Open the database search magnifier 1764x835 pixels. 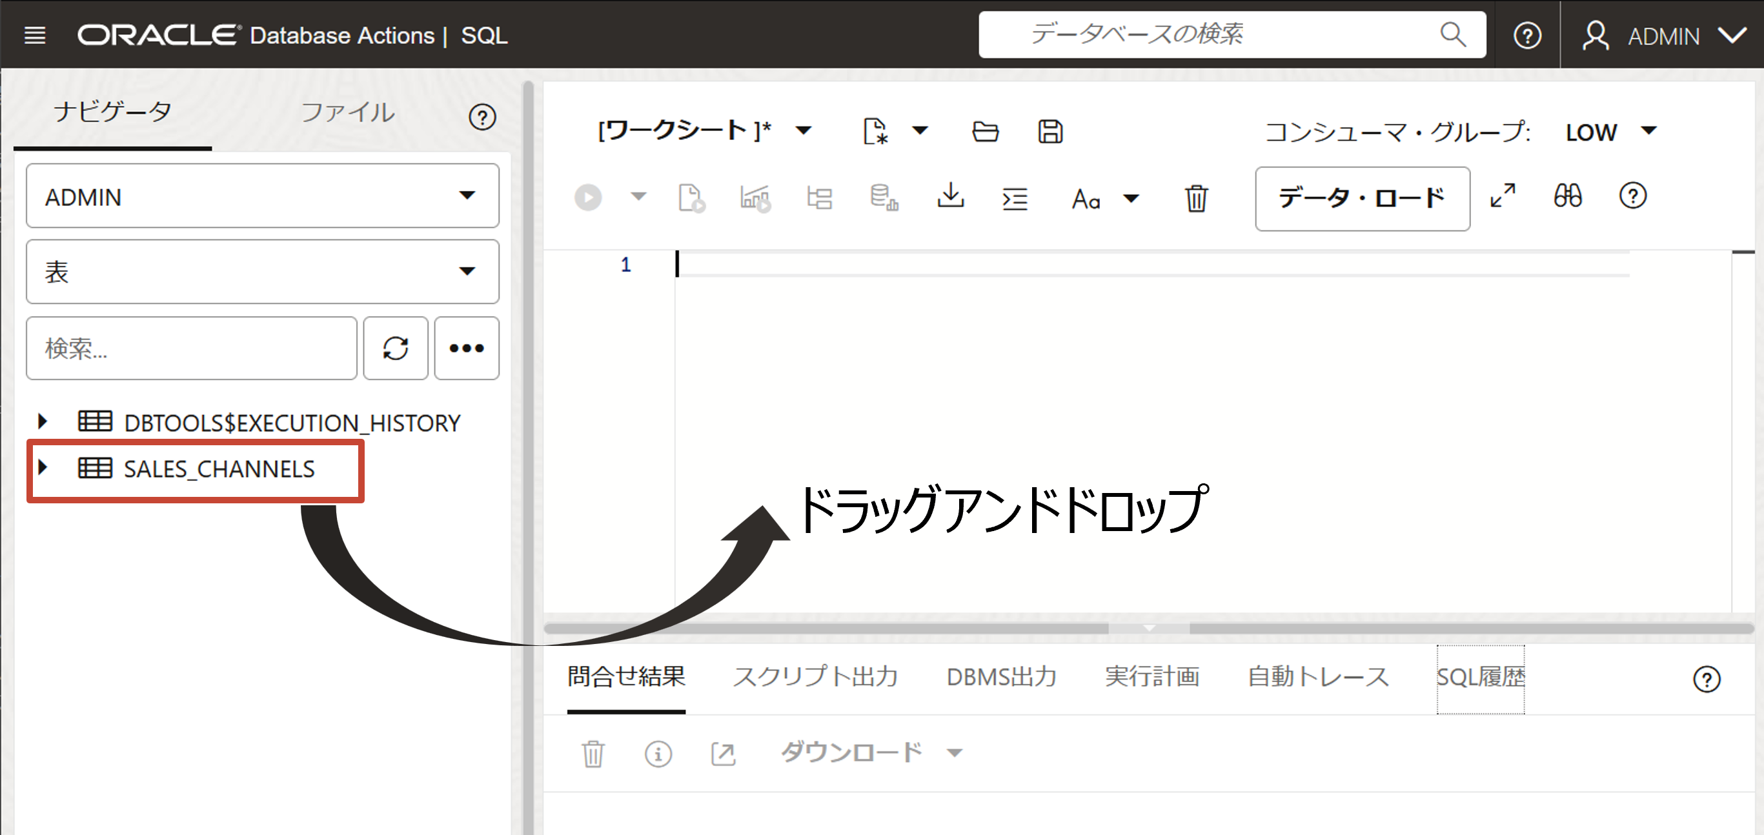(1453, 34)
